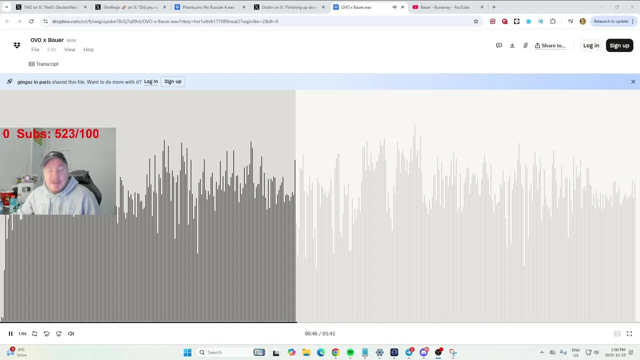The width and height of the screenshot is (640, 360).
Task: Open the Help menu
Action: 88,49
